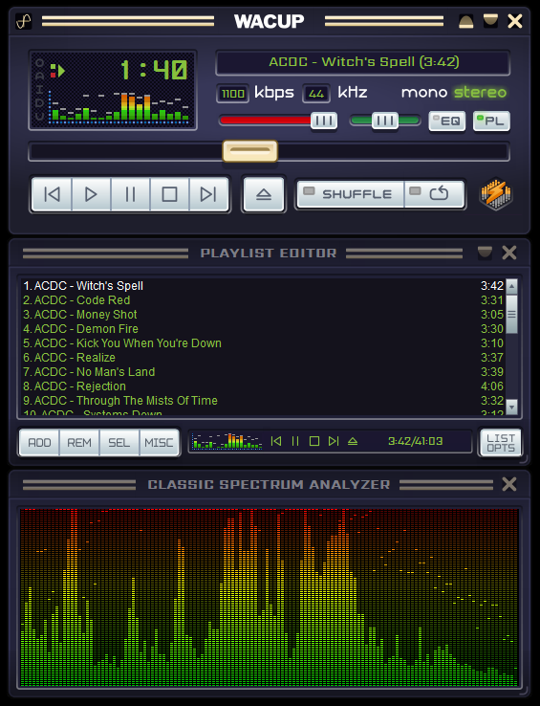Click the Playlist Editor title bar text
Screen dimensions: 540x706
click(269, 254)
